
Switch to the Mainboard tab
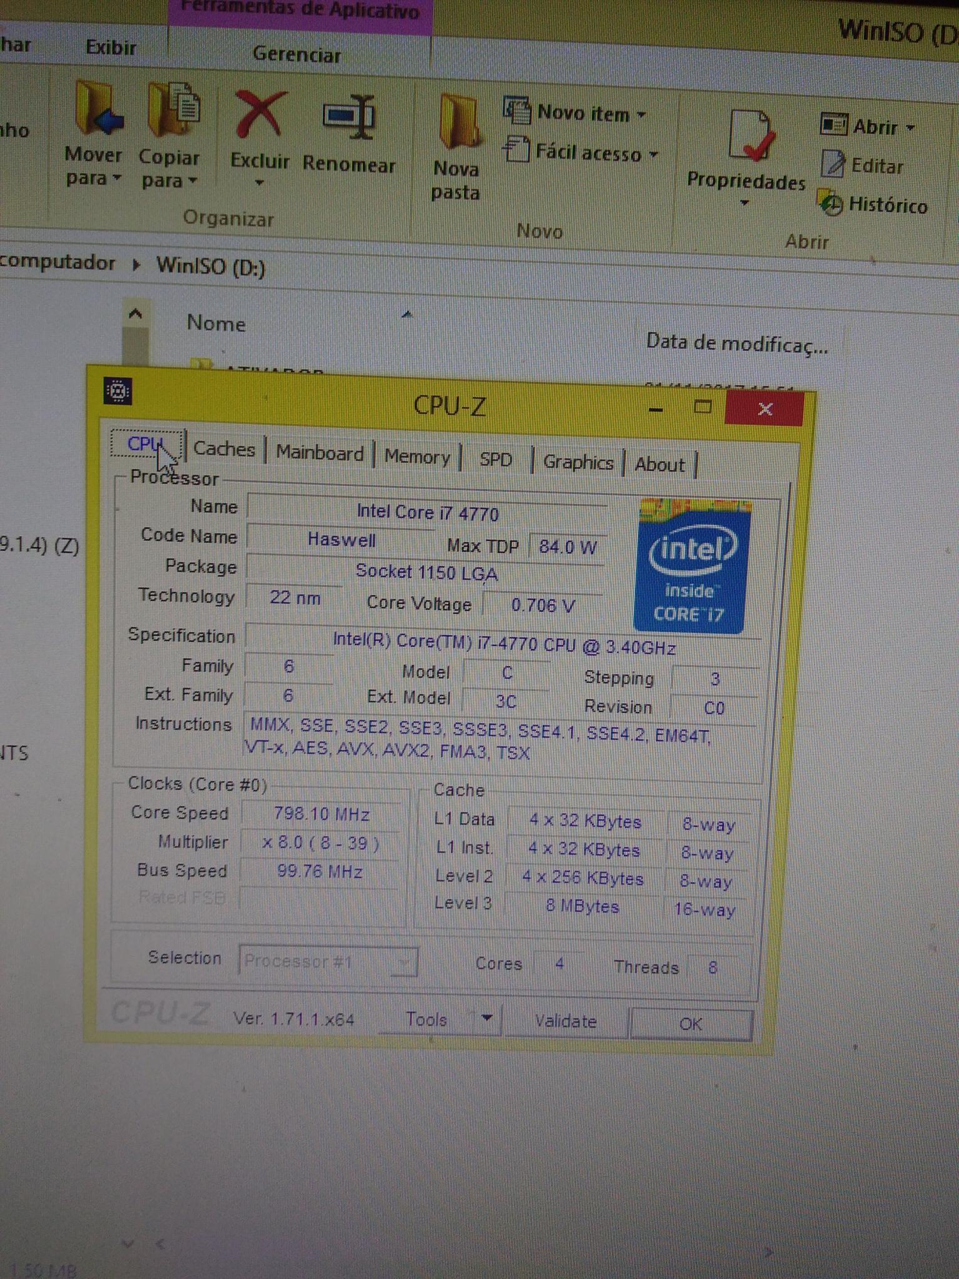(x=320, y=453)
